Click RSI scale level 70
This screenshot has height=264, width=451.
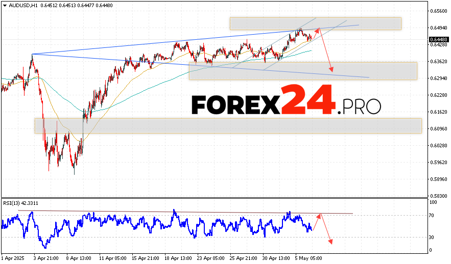coord(432,216)
